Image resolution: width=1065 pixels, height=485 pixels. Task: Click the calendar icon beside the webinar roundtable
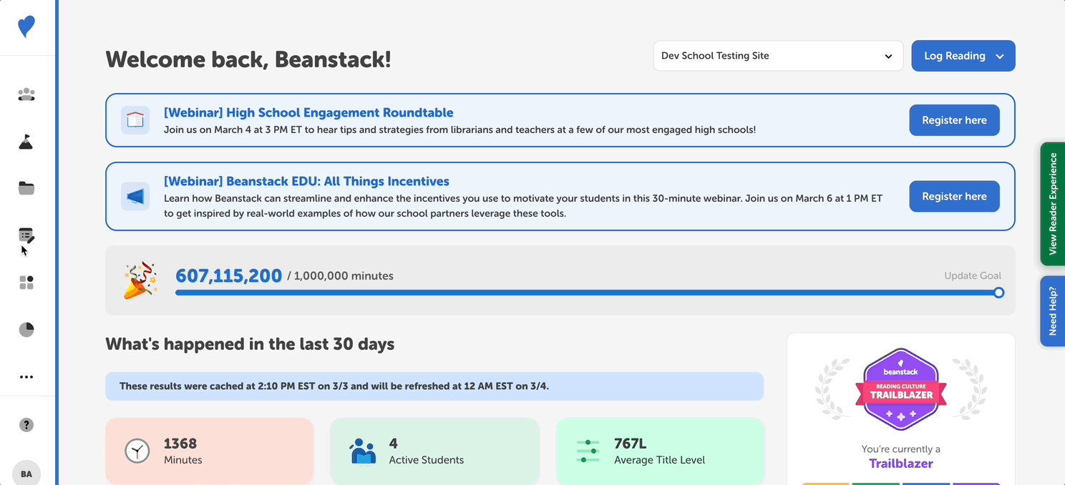(135, 119)
